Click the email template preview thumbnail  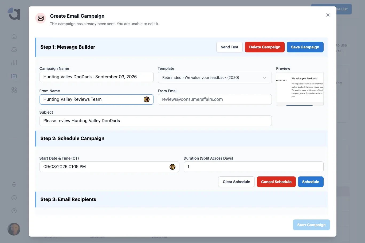tap(300, 89)
